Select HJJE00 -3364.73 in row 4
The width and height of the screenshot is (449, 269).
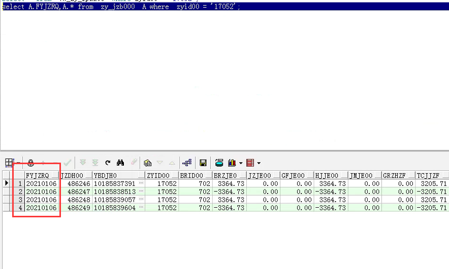pos(331,208)
